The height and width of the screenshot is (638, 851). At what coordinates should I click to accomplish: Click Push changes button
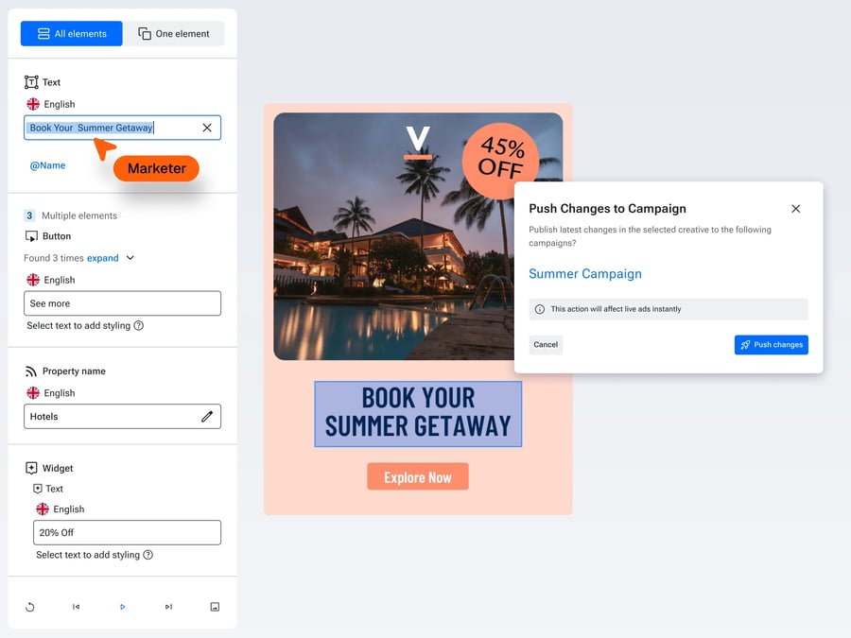[772, 344]
